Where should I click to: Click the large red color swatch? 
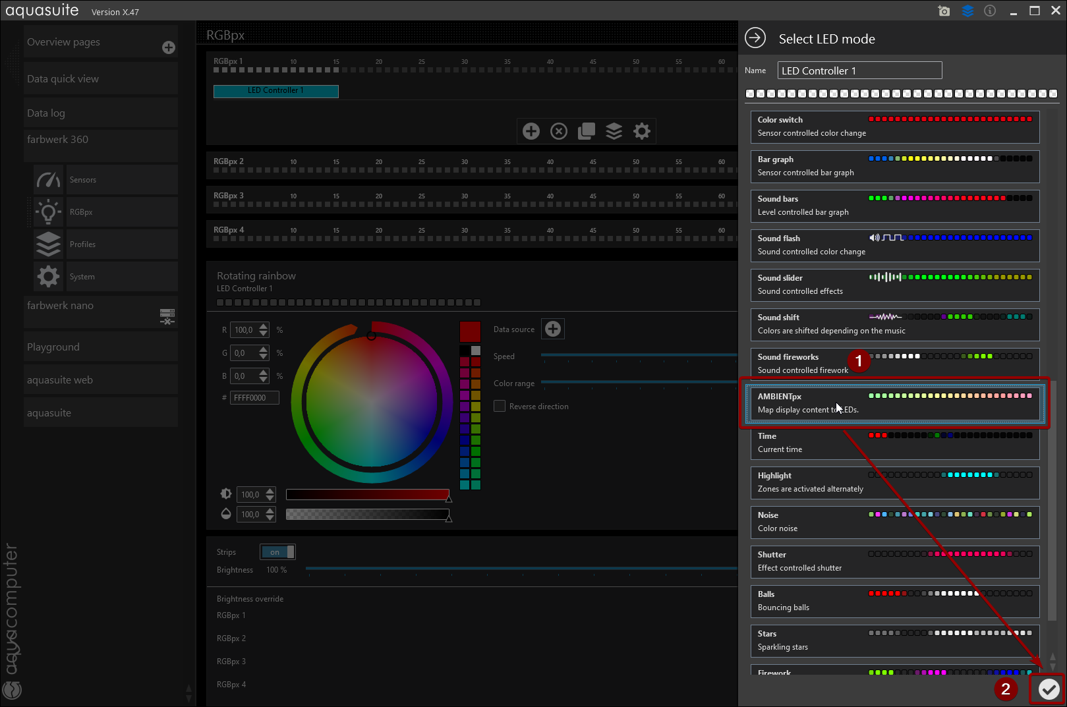coord(470,331)
